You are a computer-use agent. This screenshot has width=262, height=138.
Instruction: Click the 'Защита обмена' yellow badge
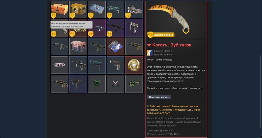161,35
